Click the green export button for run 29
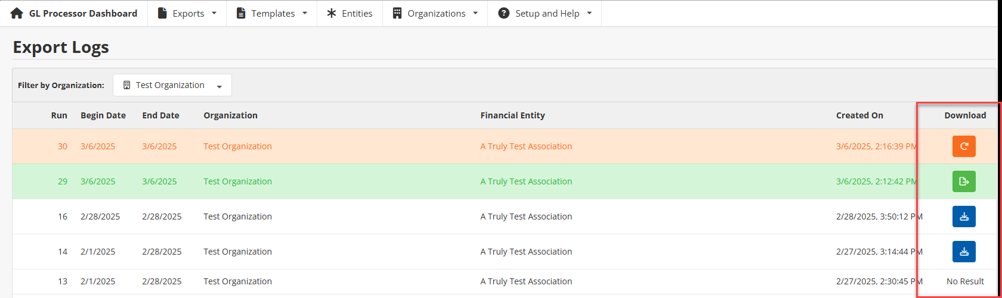The image size is (1002, 298). (963, 181)
